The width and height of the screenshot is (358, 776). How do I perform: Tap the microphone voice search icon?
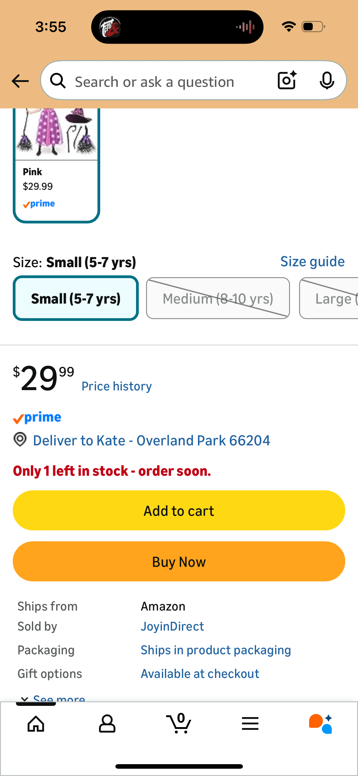coord(327,81)
